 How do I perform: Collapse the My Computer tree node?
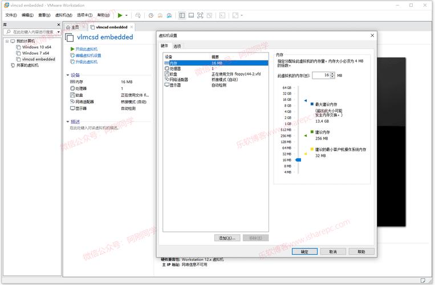(x=7, y=41)
